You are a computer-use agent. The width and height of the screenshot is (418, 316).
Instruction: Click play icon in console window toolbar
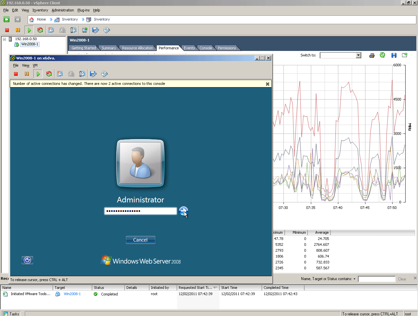point(38,74)
